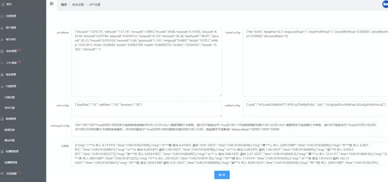
Task: Open 爬虫设置 from the sidebar
Action: point(10,140)
